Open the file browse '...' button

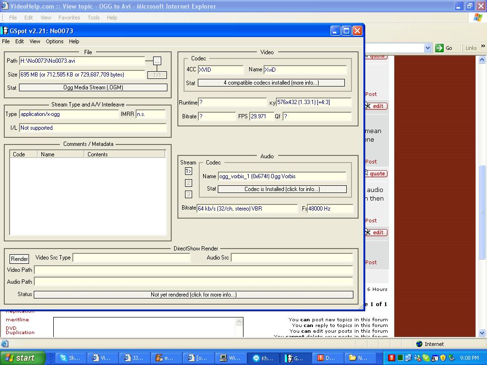coord(157,61)
